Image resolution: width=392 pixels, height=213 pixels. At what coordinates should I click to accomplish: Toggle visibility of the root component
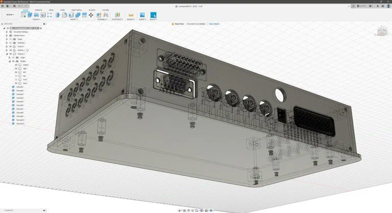click(8, 28)
